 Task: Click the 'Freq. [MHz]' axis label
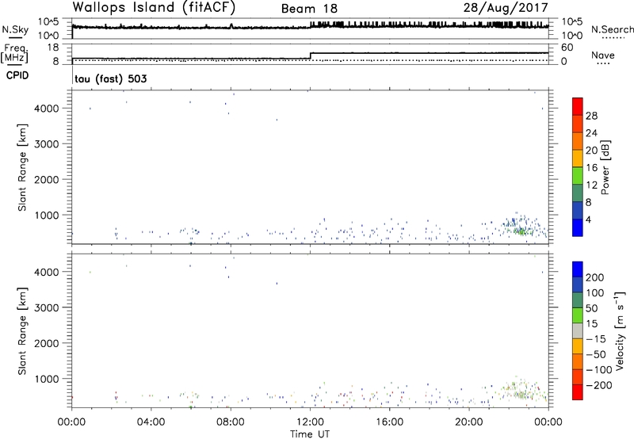tap(14, 53)
